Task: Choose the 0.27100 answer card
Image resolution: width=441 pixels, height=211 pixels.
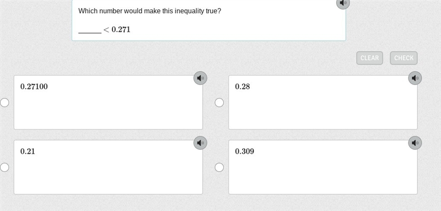Action: point(108,102)
